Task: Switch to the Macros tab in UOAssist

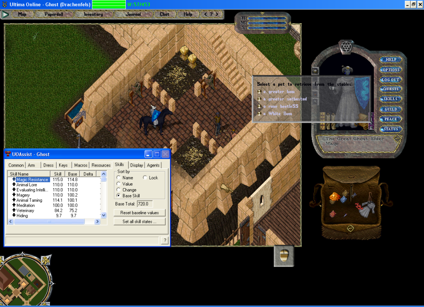Action: 81,165
